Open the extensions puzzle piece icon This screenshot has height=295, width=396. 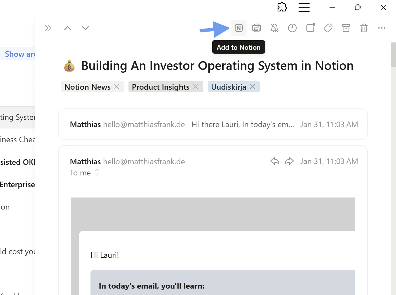[x=282, y=7]
